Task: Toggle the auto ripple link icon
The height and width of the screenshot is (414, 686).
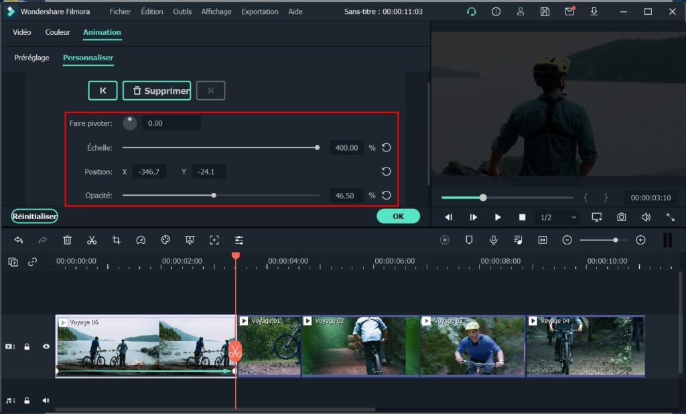Action: 32,262
